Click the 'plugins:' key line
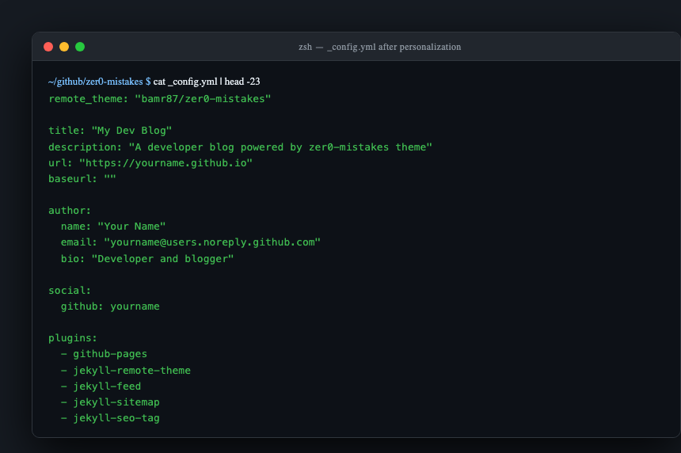The image size is (681, 453). coord(73,338)
